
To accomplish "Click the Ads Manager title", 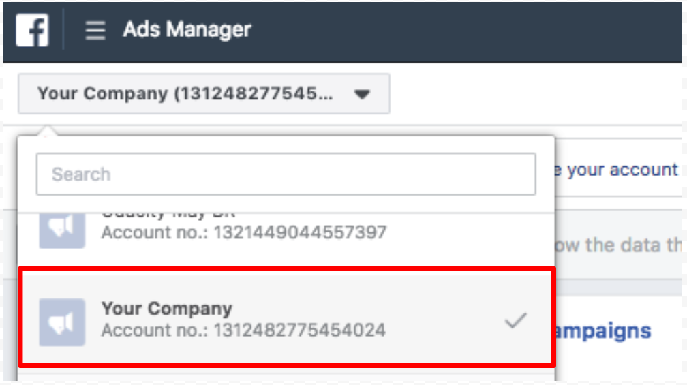I will [x=187, y=30].
